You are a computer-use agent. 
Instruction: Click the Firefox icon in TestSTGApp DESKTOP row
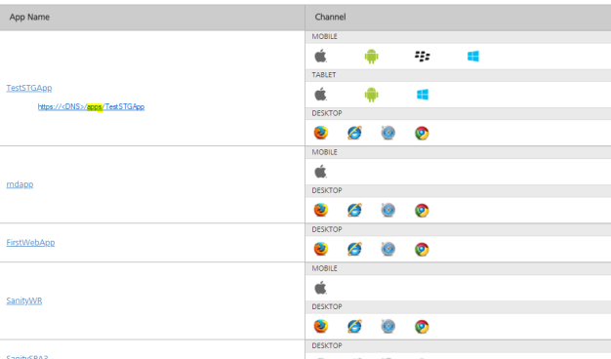coord(321,133)
